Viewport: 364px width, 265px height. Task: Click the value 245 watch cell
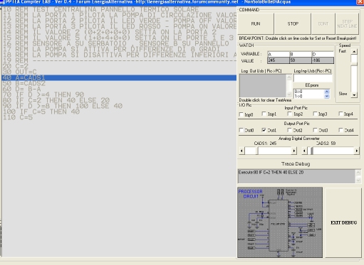click(279, 60)
